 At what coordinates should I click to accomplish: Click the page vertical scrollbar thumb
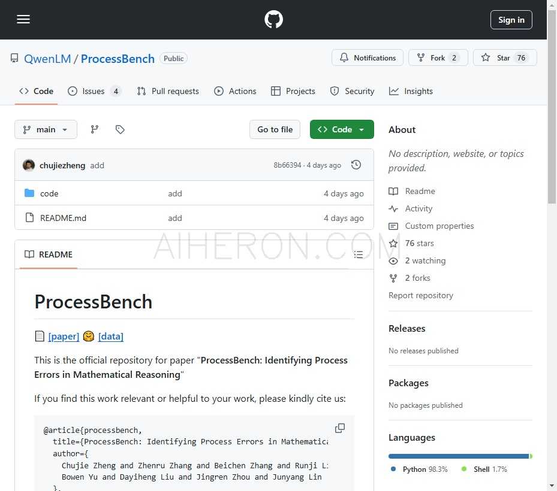tap(552, 107)
